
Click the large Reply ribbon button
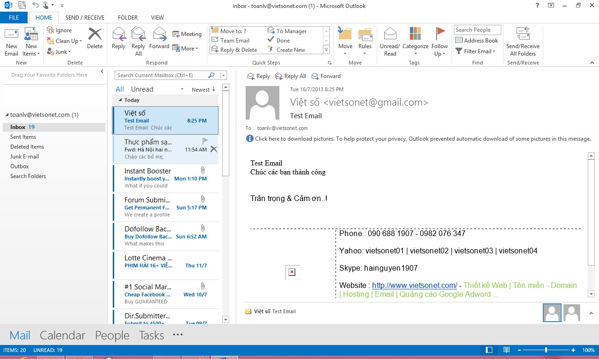coord(119,38)
